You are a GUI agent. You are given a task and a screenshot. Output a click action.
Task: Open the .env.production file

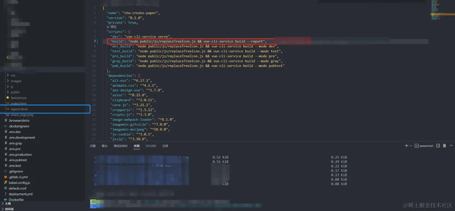point(20,155)
